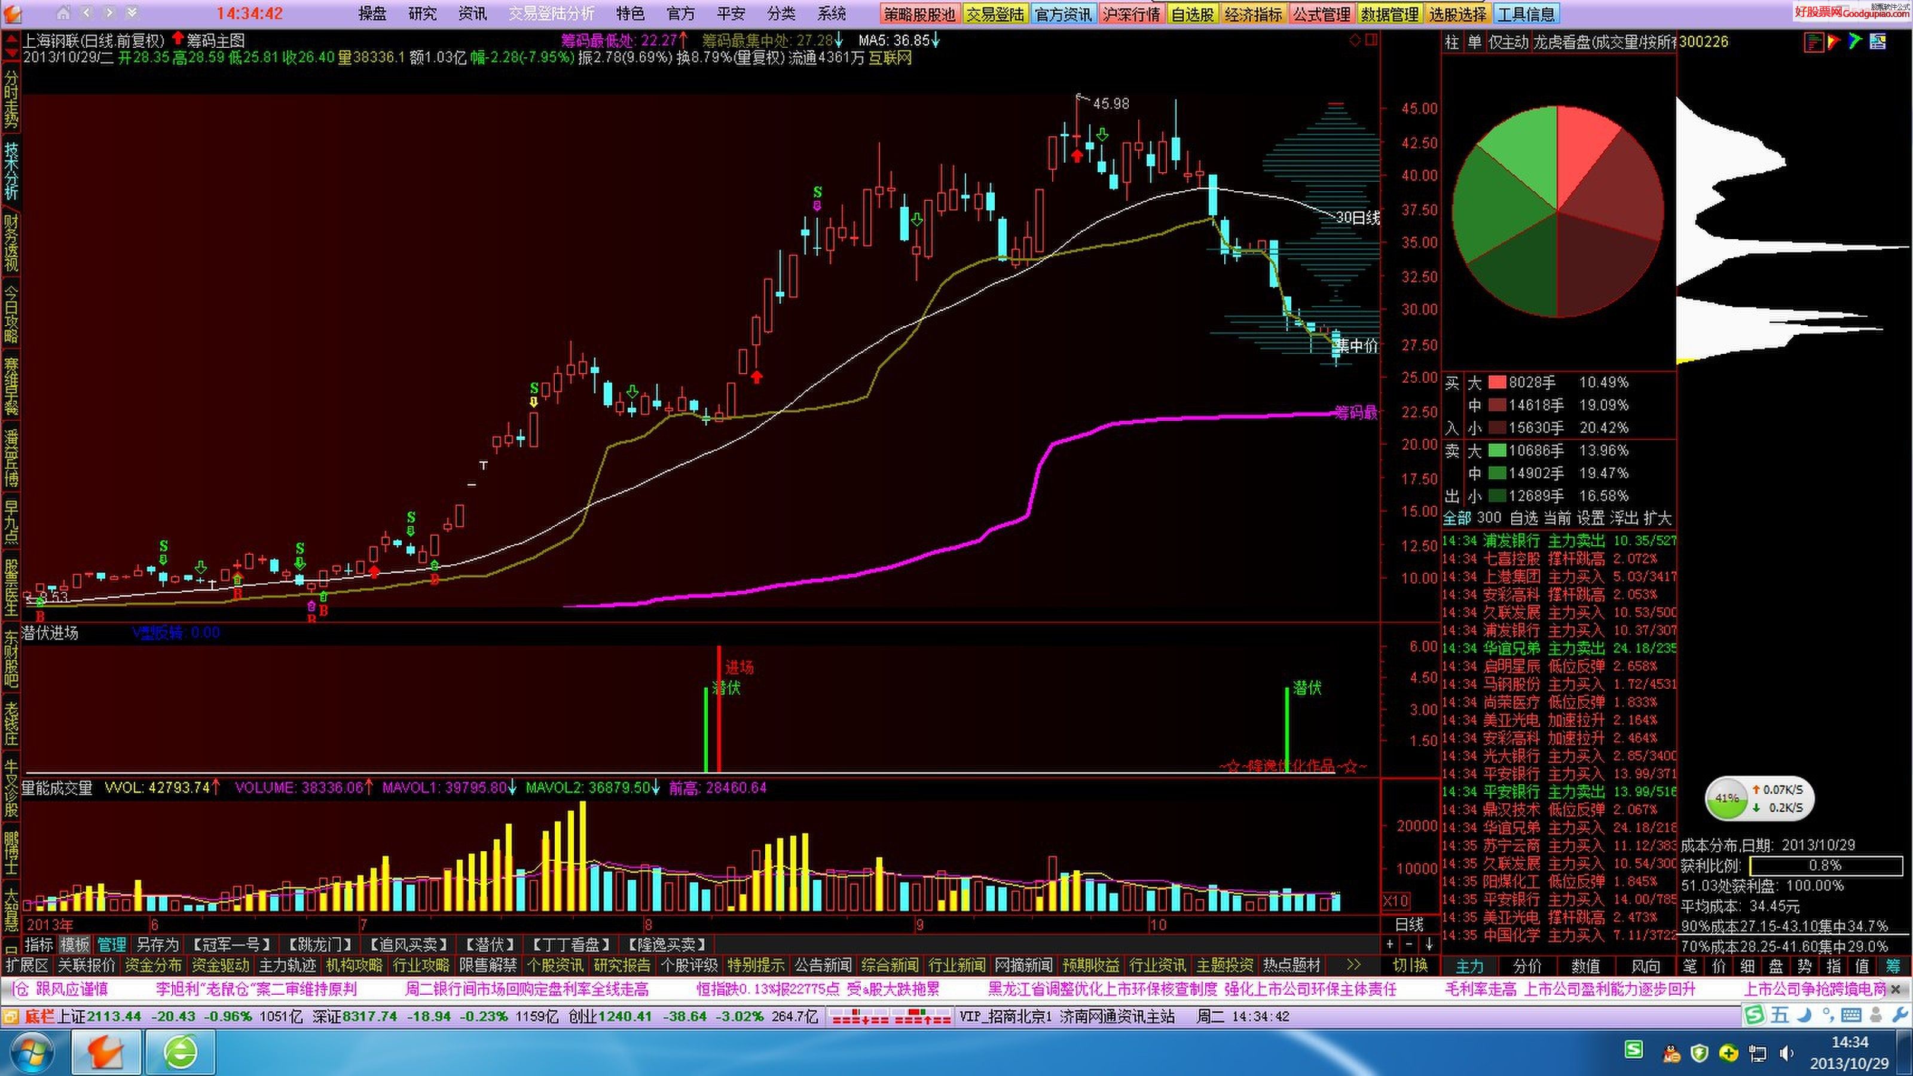
Task: Click the red-framed chip distribution bars icon
Action: point(1814,42)
